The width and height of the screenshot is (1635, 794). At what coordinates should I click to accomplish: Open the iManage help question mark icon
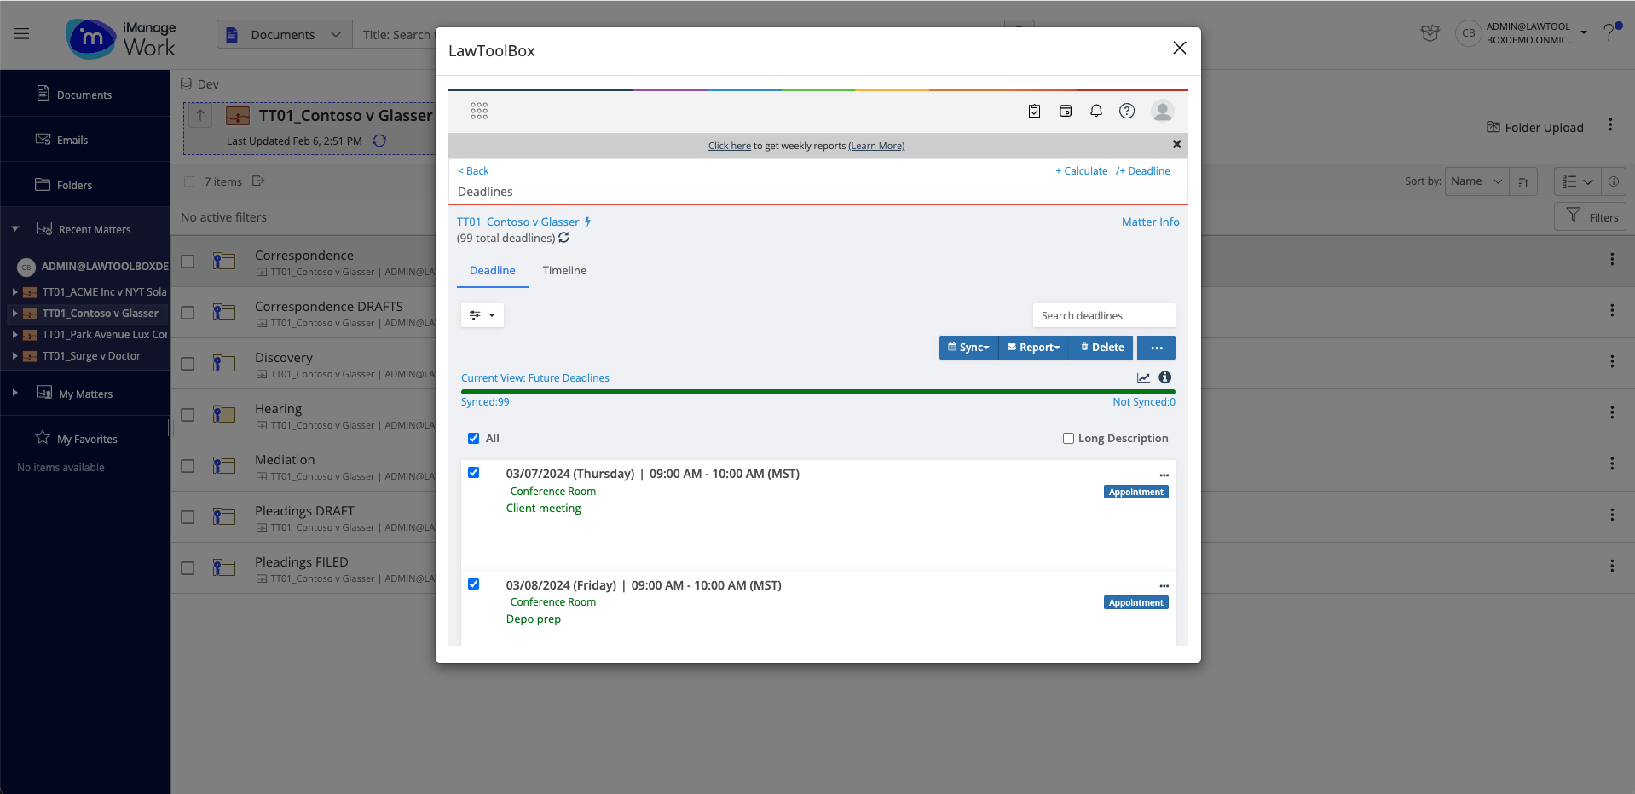tap(1609, 32)
